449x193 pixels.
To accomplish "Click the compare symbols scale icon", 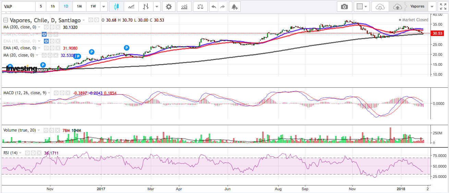I will [200, 7].
